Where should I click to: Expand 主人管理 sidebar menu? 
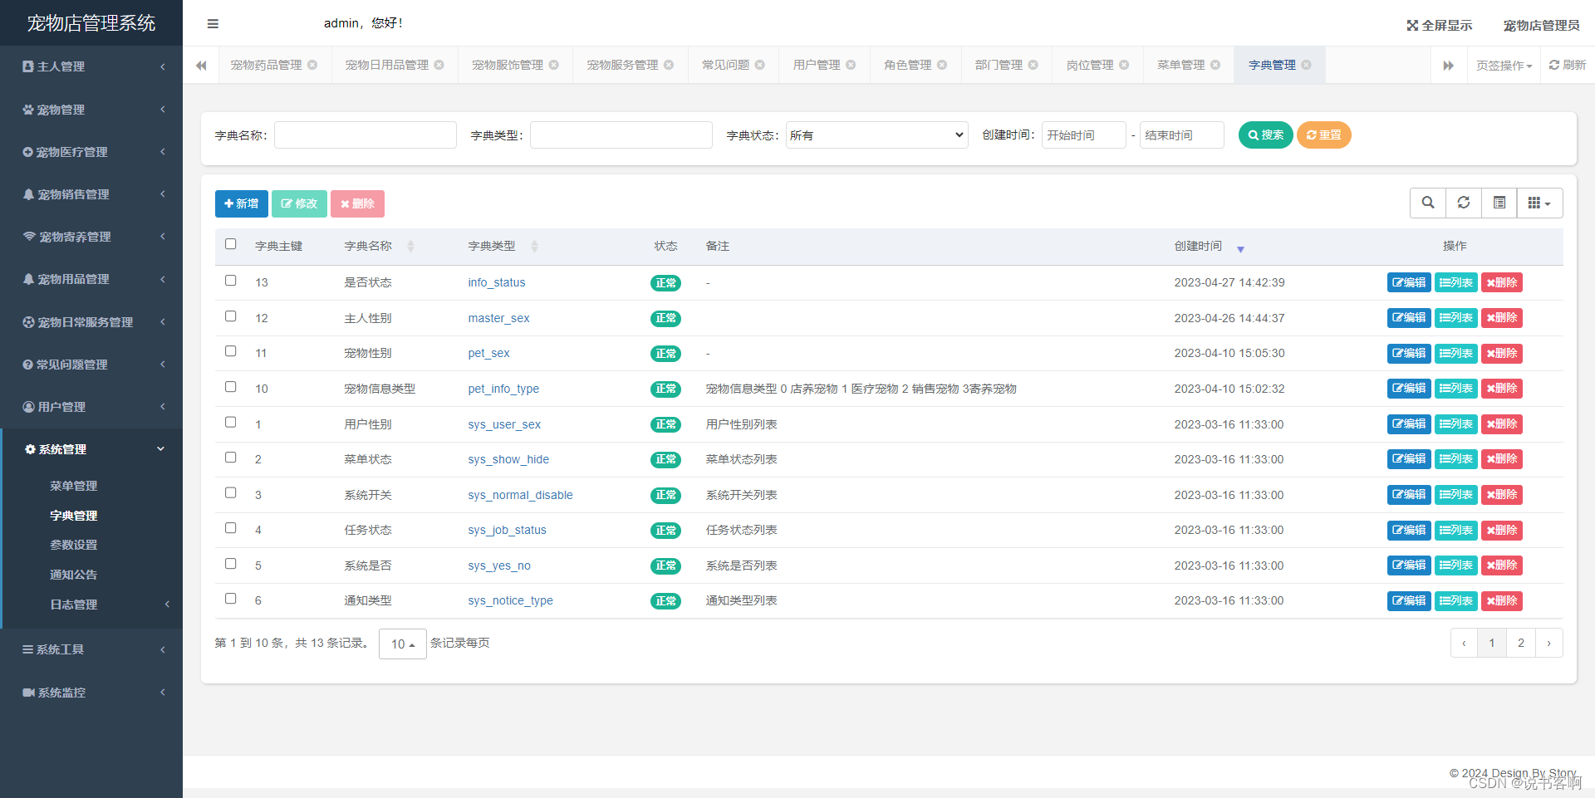point(91,66)
